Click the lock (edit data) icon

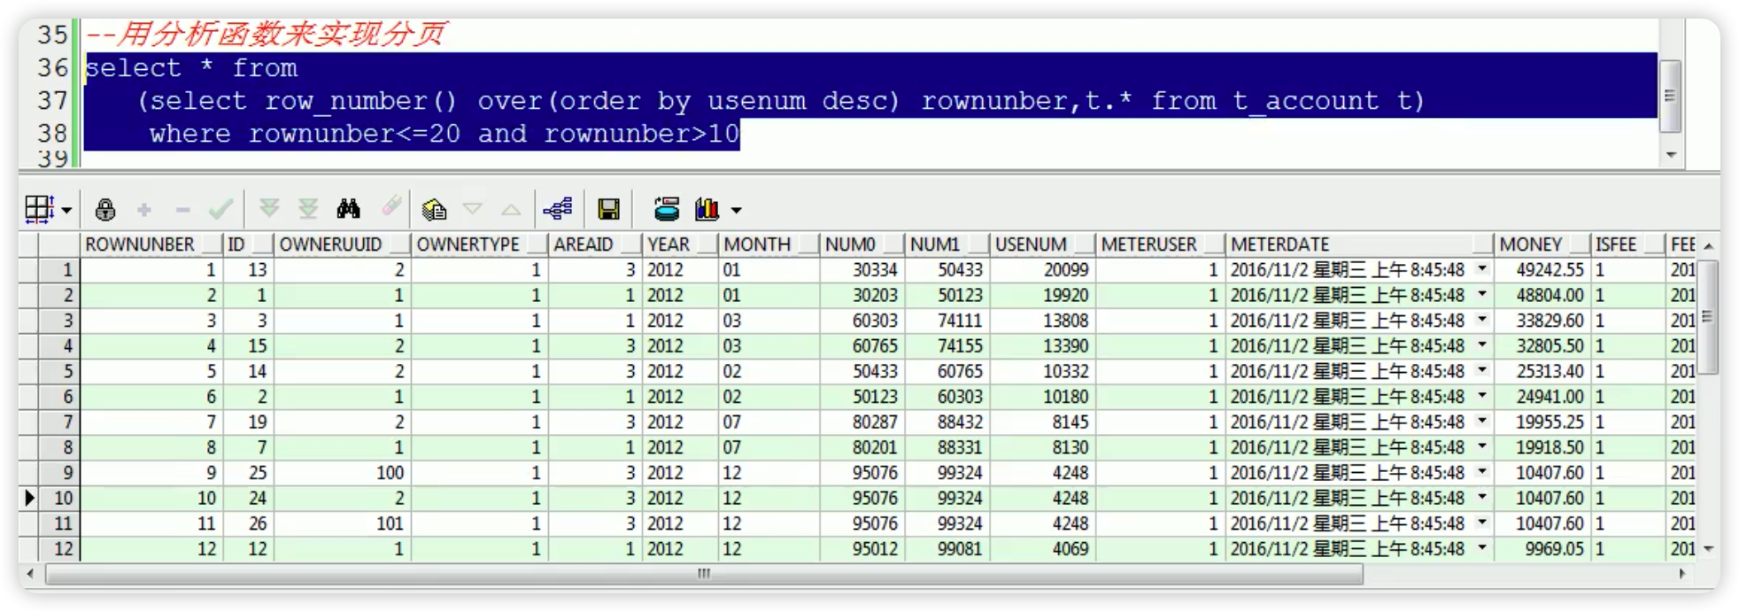click(105, 210)
